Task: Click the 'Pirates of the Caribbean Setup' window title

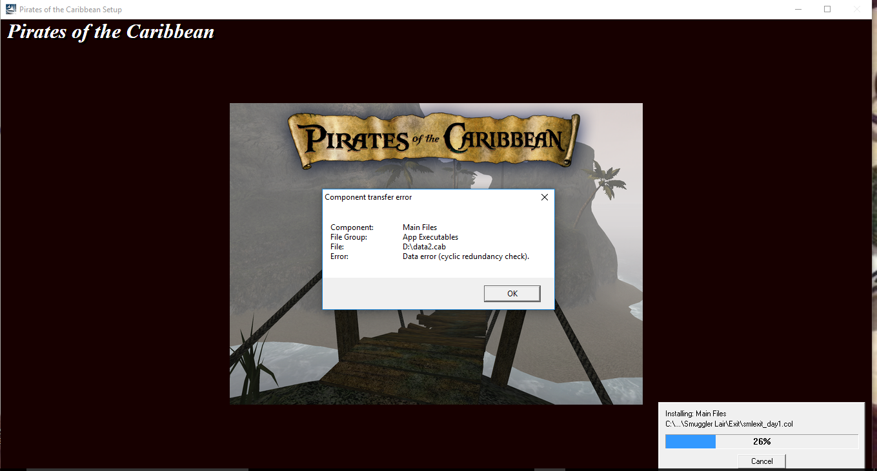Action: pos(70,10)
